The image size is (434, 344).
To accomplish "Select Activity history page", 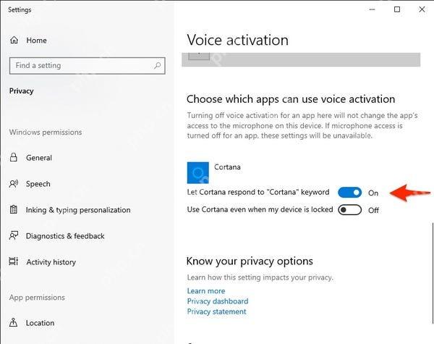I will point(51,262).
